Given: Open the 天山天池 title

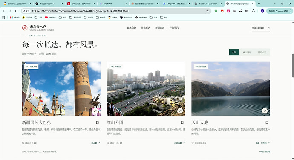Looking at the screenshot, I should [200, 122].
